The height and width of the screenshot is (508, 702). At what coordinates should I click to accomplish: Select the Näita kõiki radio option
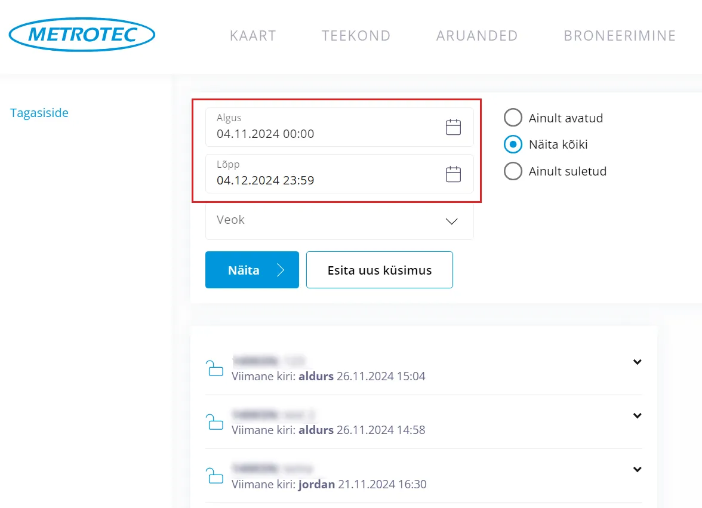pyautogui.click(x=513, y=144)
